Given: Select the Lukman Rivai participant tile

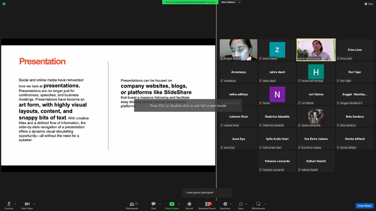Looking at the screenshot, I should click(239, 117).
